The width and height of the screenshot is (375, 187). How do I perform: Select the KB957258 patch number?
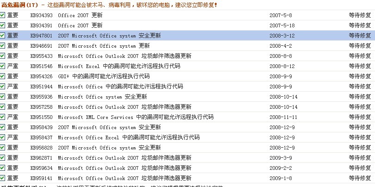point(41,107)
